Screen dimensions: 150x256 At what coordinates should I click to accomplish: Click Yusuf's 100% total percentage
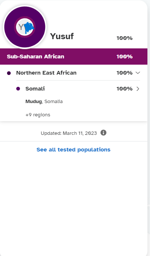coord(125,38)
